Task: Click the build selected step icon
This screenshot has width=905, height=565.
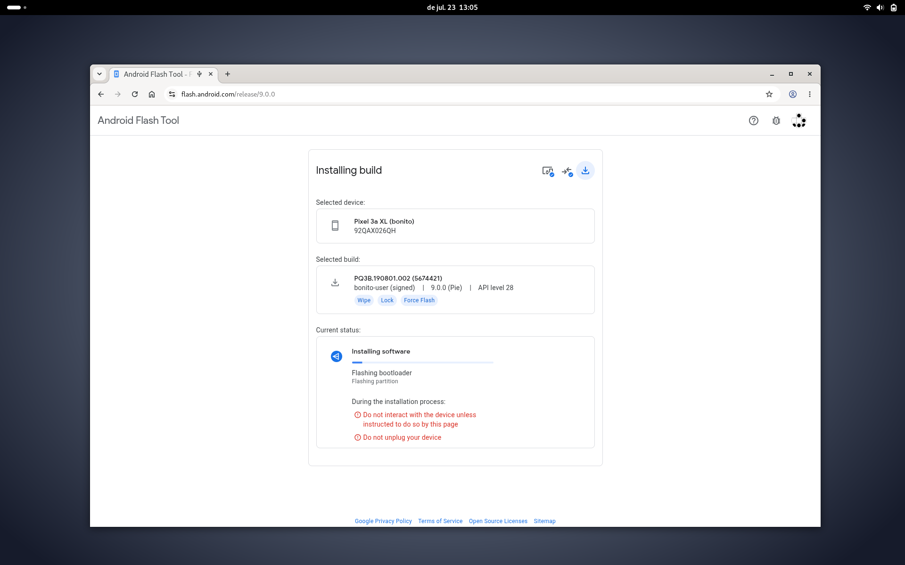Action: coord(567,171)
